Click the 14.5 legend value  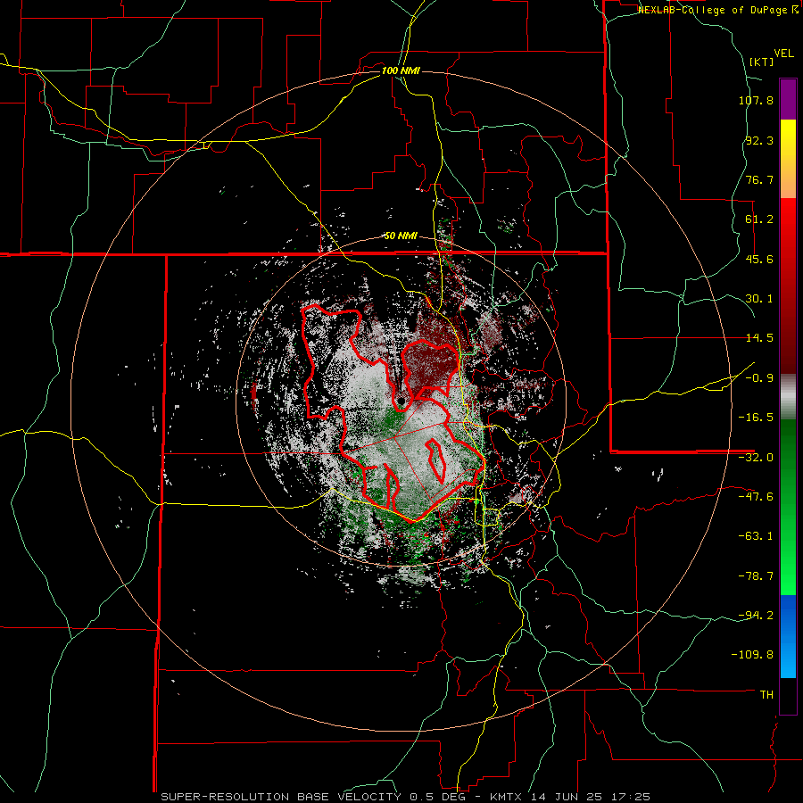(x=759, y=338)
